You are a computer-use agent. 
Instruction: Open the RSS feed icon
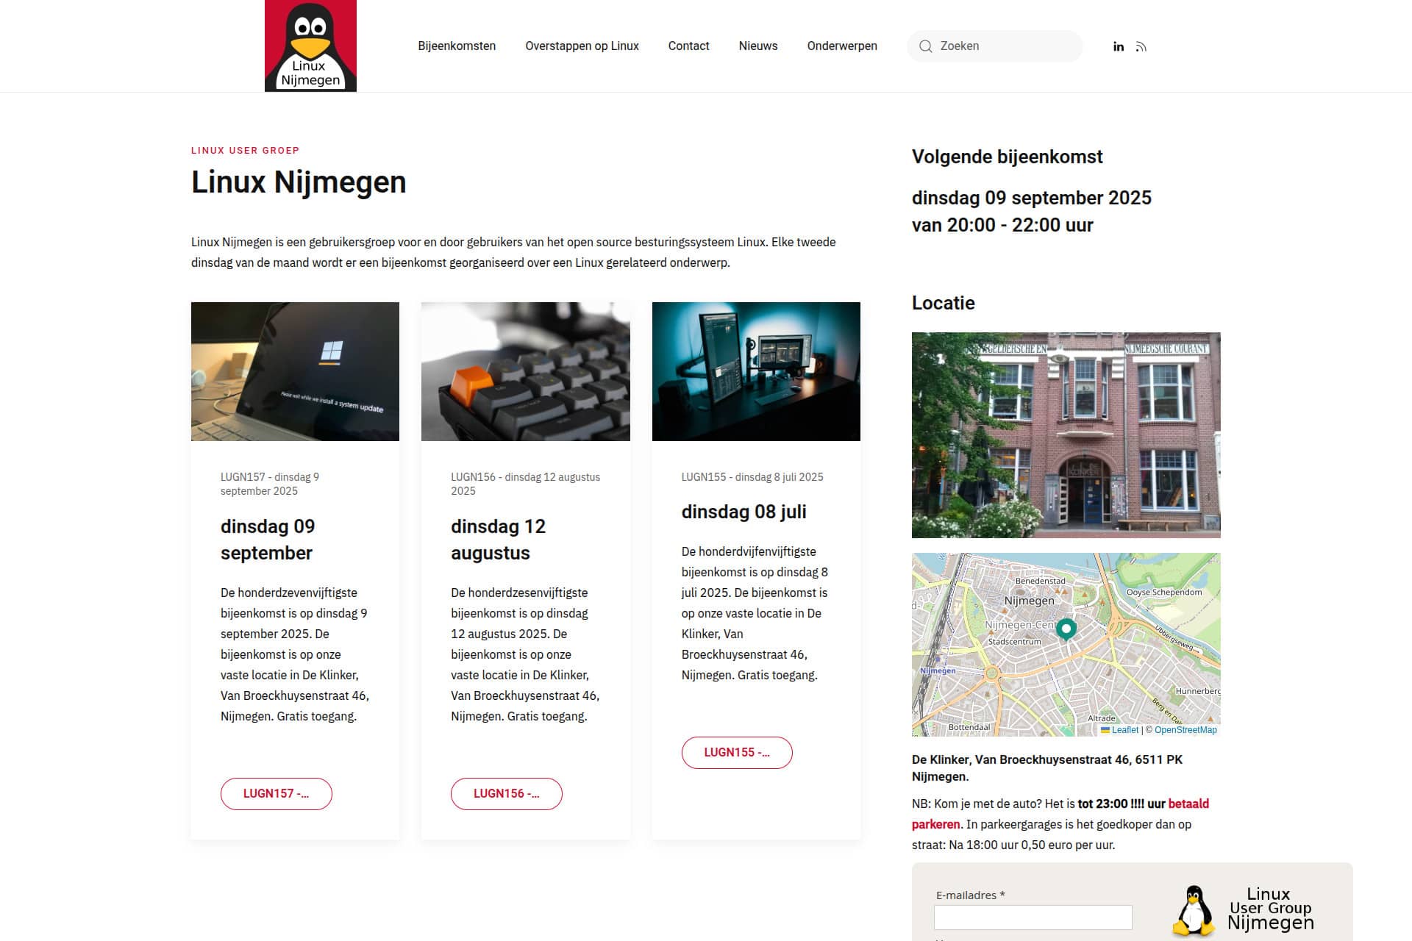pos(1141,46)
